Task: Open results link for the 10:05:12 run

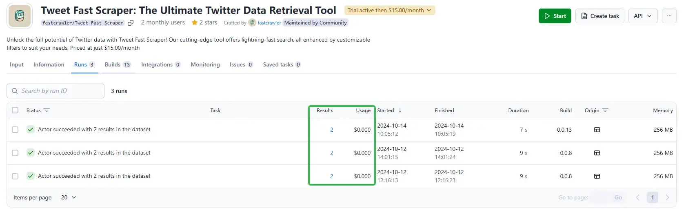Action: (332, 130)
